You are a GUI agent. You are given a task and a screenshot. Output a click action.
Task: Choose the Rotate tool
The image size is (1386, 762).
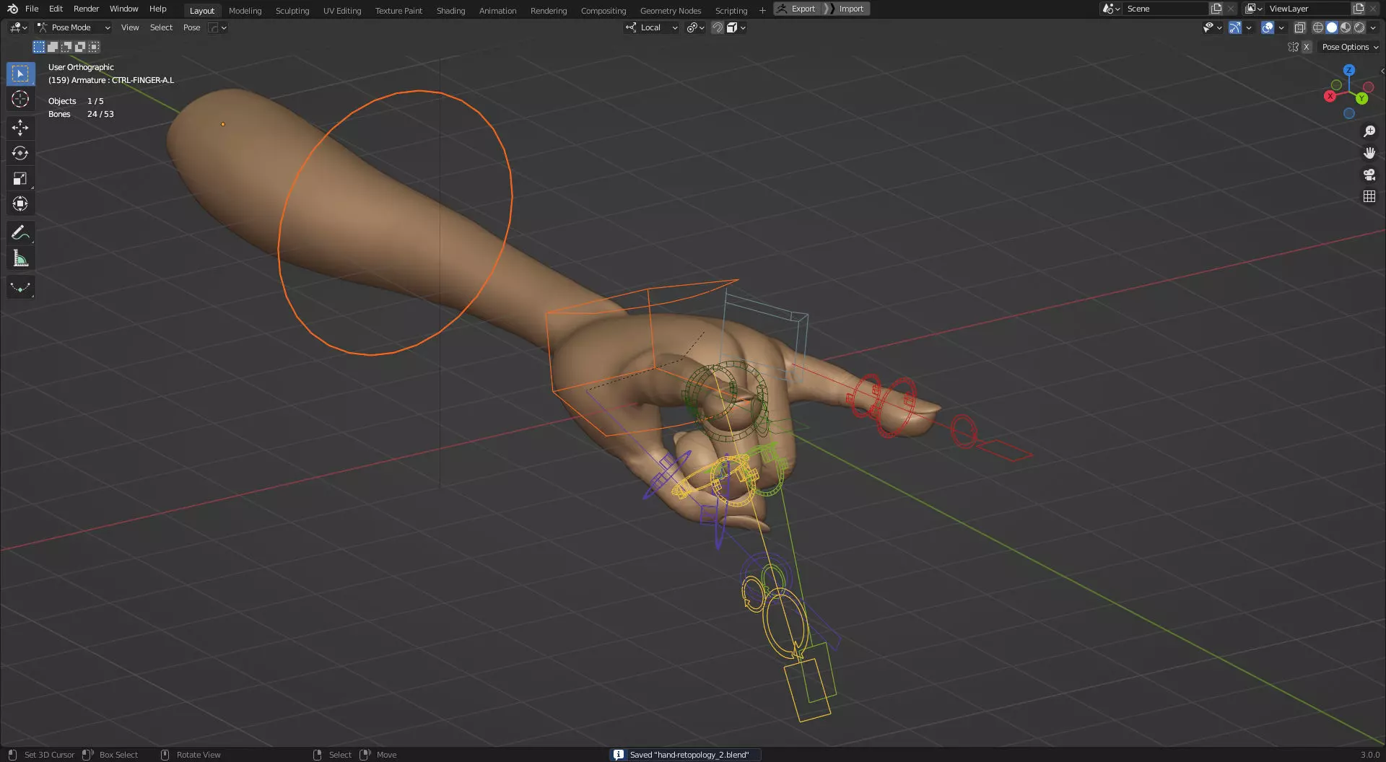click(x=20, y=153)
